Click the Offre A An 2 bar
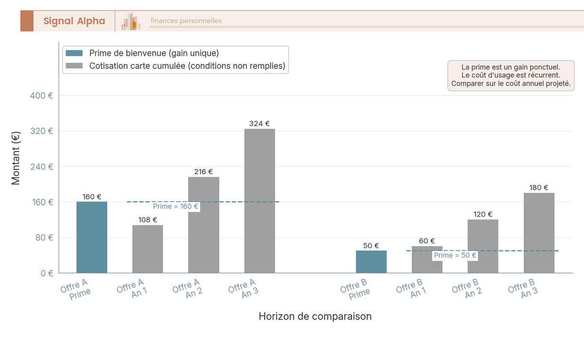The width and height of the screenshot is (584, 350). 203,225
